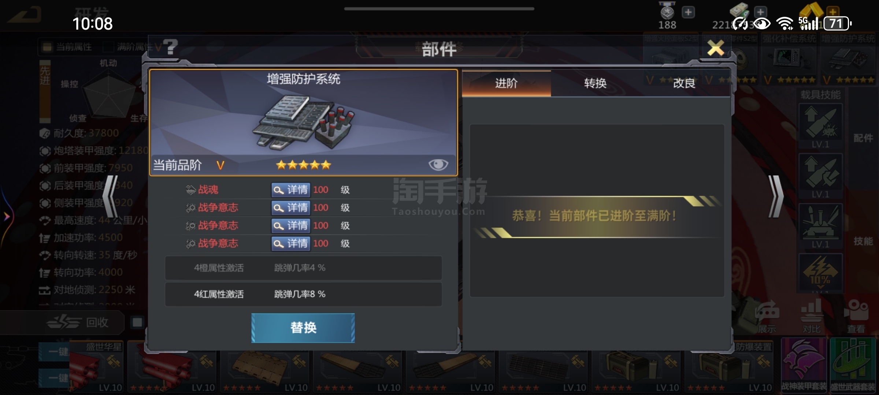Viewport: 879px width, 395px height.
Task: Select the 盛世武器套装 set icon
Action: pyautogui.click(x=853, y=365)
